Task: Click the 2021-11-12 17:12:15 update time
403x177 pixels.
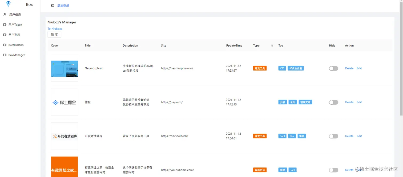Action: pyautogui.click(x=233, y=102)
